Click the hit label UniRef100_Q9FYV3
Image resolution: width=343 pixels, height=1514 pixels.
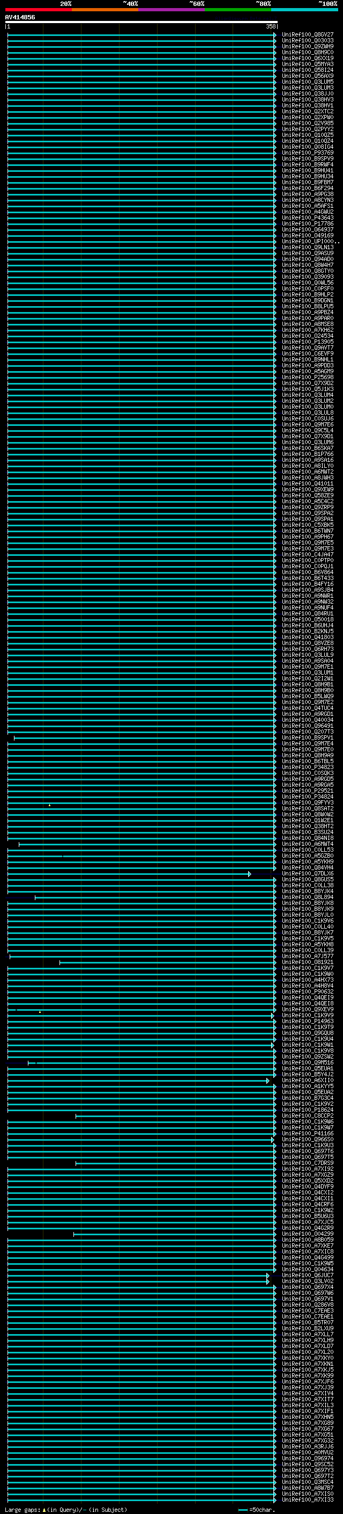click(308, 802)
